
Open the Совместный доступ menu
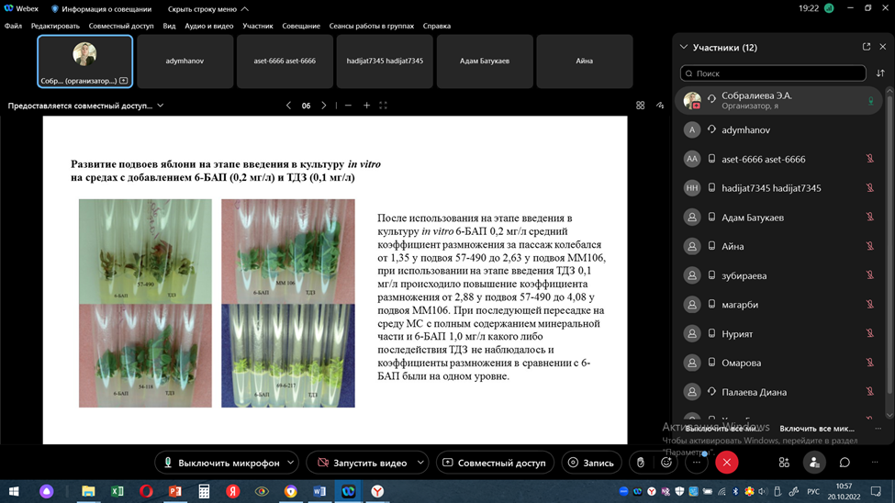(121, 26)
